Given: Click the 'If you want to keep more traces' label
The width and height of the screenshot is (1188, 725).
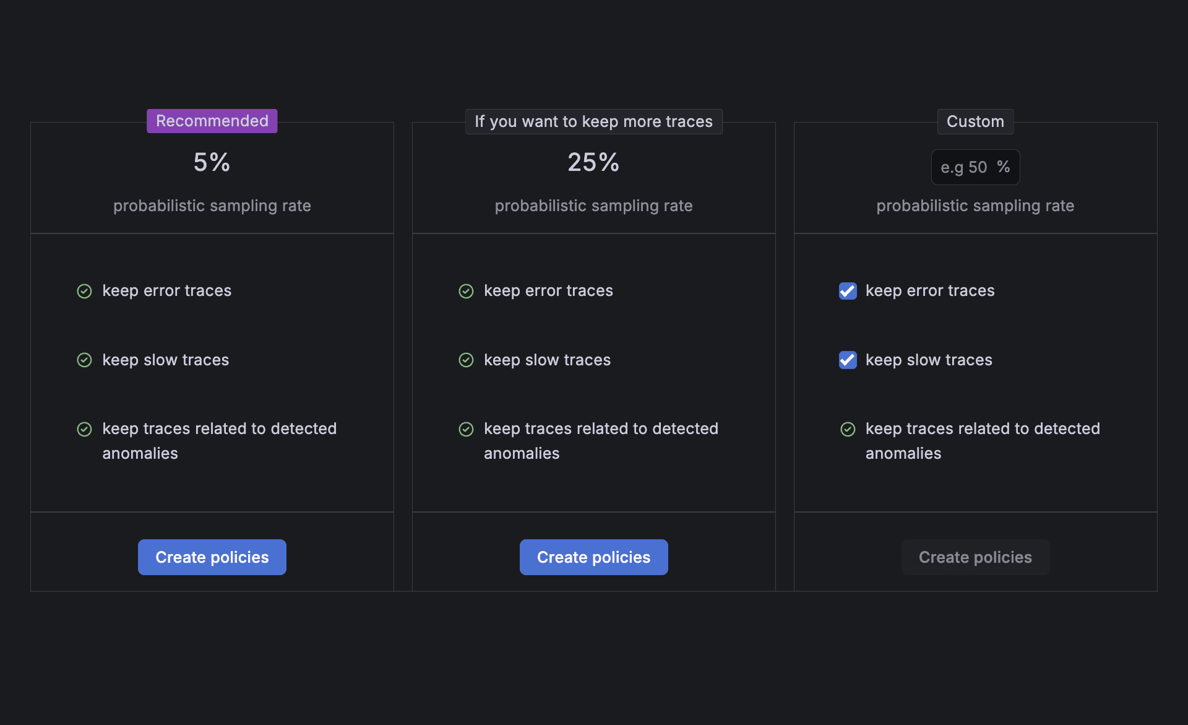Looking at the screenshot, I should click(x=593, y=121).
